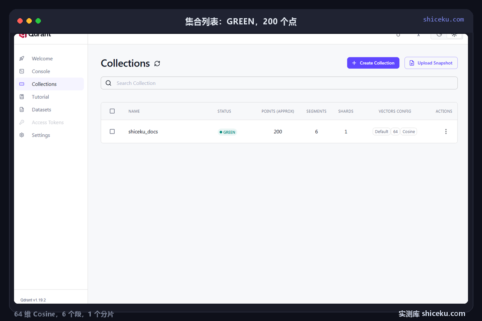Check the shiceku_docs row checkbox
482x321 pixels.
112,131
